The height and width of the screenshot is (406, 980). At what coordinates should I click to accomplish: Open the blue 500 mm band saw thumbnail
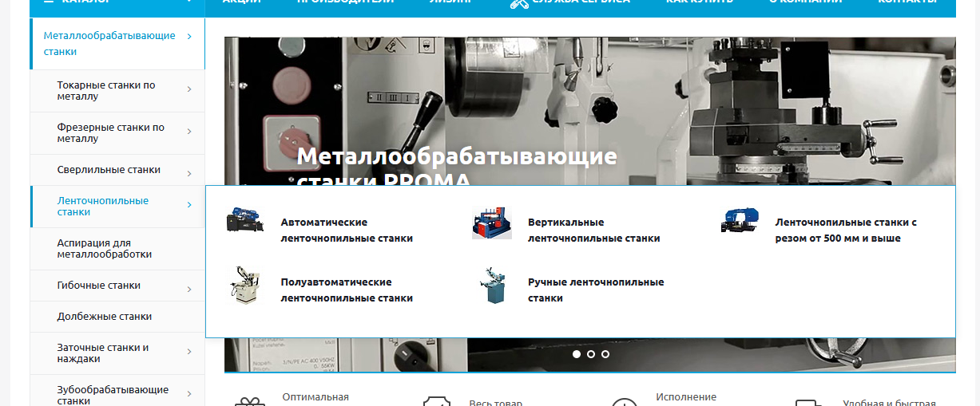tap(739, 220)
